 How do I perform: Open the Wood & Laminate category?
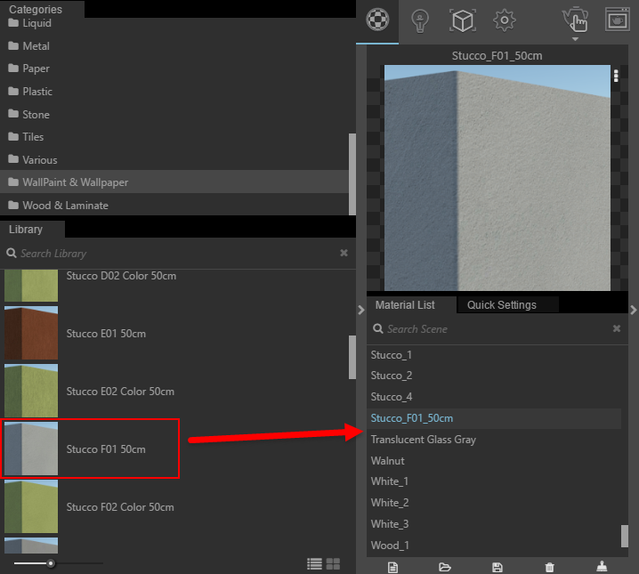[174, 205]
